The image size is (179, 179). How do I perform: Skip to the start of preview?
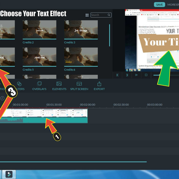tap(117, 75)
